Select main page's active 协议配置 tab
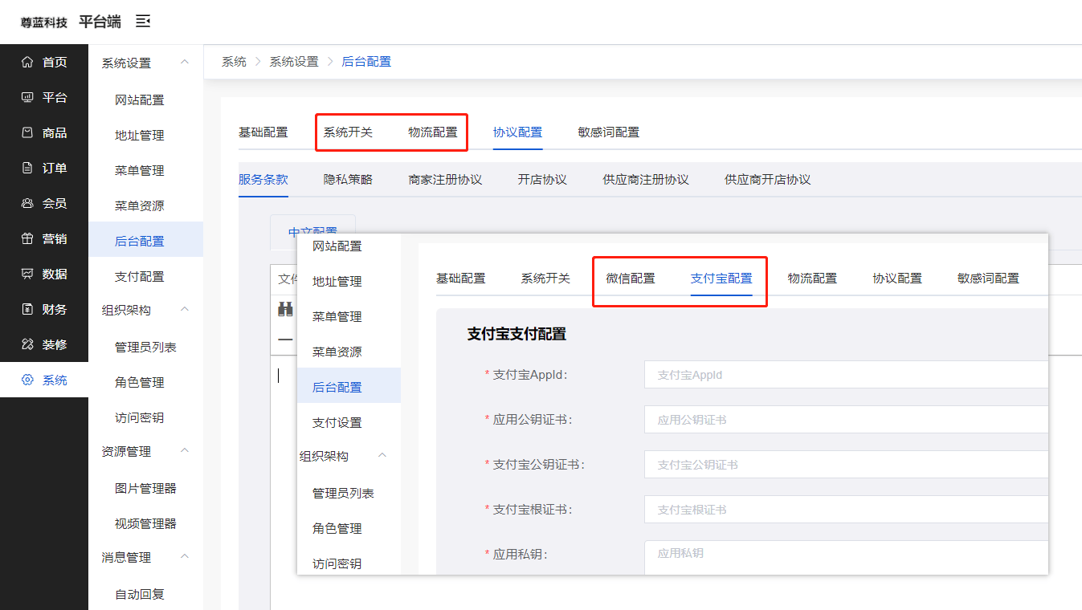 click(x=517, y=132)
